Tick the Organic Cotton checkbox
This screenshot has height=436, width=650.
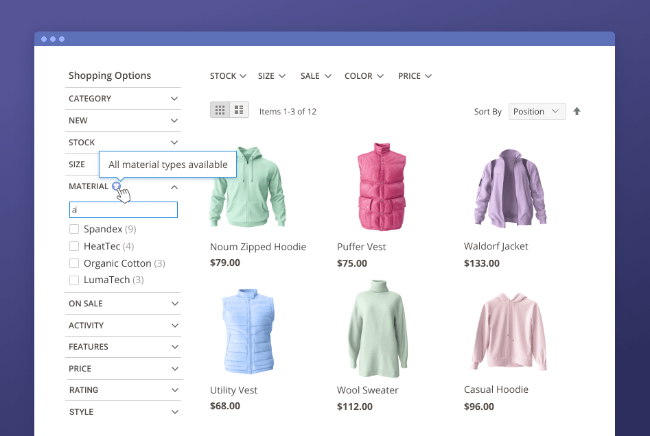(x=74, y=263)
